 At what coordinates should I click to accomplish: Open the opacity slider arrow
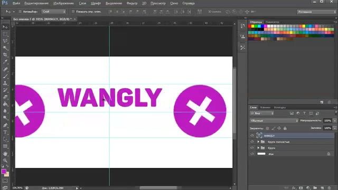[x=334, y=121]
